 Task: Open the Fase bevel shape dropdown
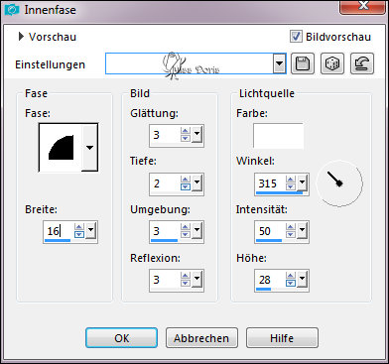coord(89,148)
